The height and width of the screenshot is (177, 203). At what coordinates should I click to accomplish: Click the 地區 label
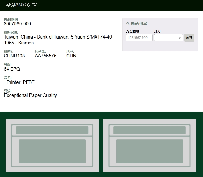point(70,51)
